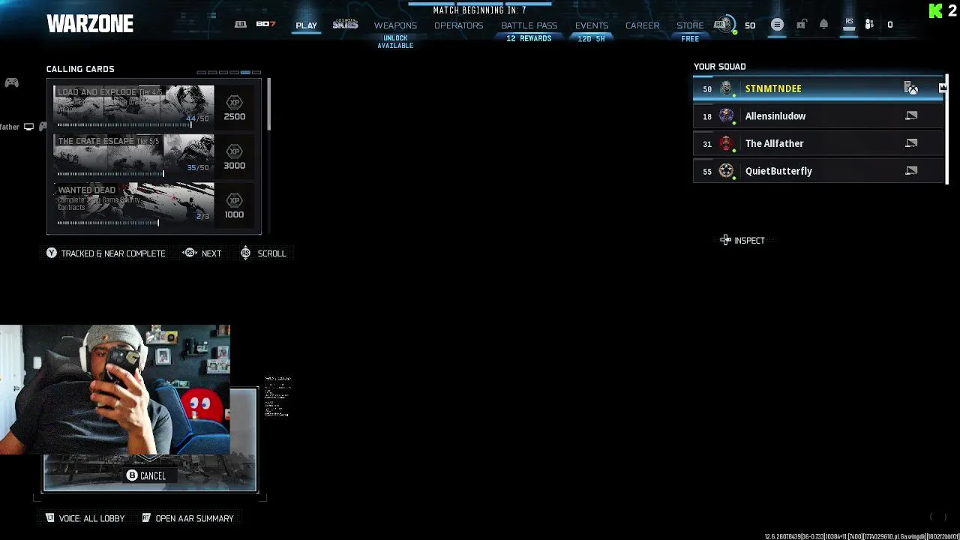Click Next to change challenge page
The width and height of the screenshot is (960, 540).
[202, 253]
